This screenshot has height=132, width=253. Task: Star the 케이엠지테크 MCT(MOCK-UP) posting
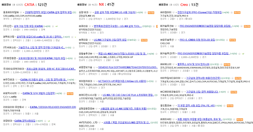(x=156, y=81)
